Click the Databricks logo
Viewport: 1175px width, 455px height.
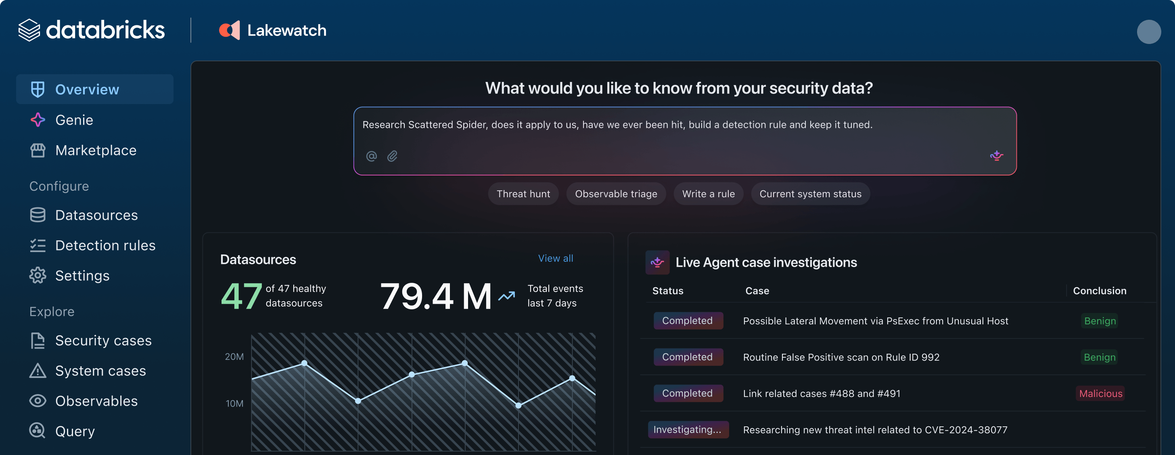[x=29, y=29]
